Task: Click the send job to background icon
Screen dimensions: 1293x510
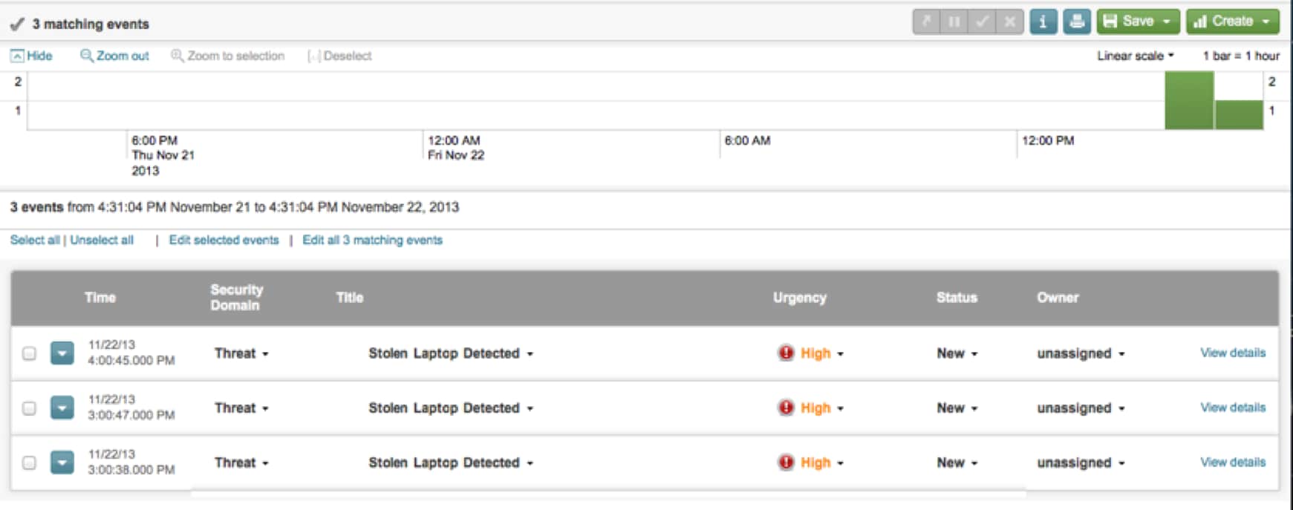Action: click(x=926, y=22)
